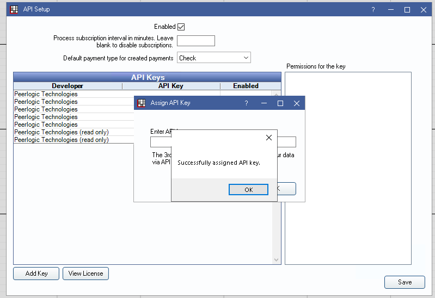
Task: Maximize the Assign API Key dialog
Action: (280, 103)
